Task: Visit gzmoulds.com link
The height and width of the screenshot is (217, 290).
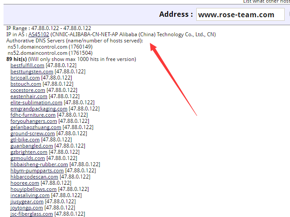Action: (27, 158)
